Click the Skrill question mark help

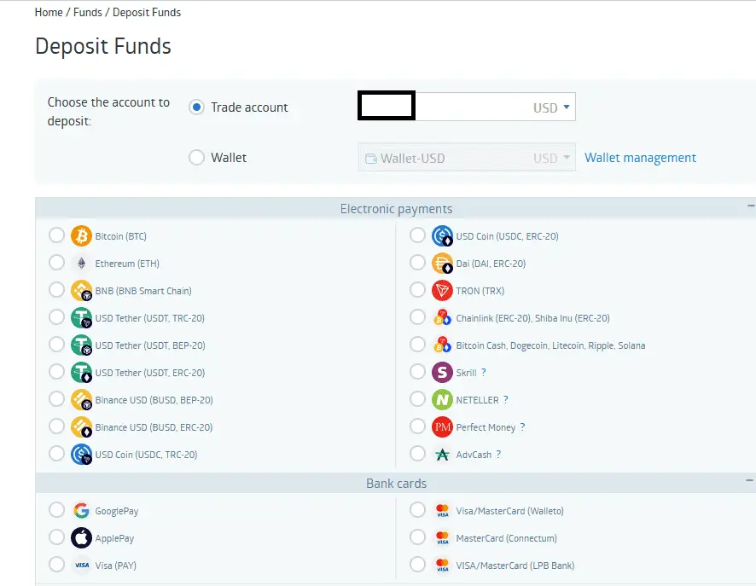coord(484,373)
